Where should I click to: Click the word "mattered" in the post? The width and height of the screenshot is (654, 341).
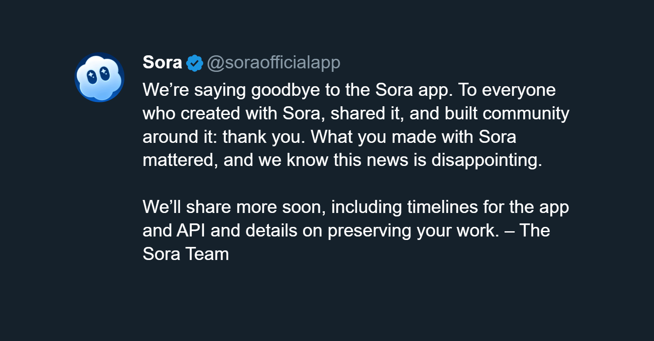pyautogui.click(x=180, y=161)
